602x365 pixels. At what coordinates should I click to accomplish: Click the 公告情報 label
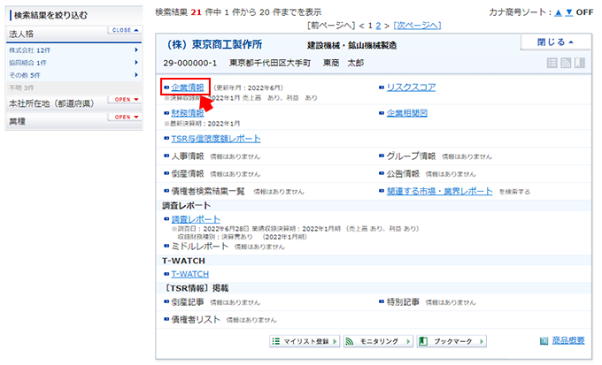(x=403, y=174)
